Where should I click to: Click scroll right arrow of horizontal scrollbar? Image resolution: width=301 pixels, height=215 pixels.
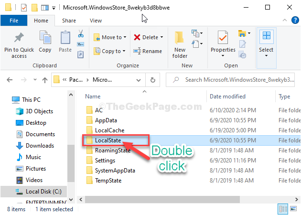[x=296, y=199]
